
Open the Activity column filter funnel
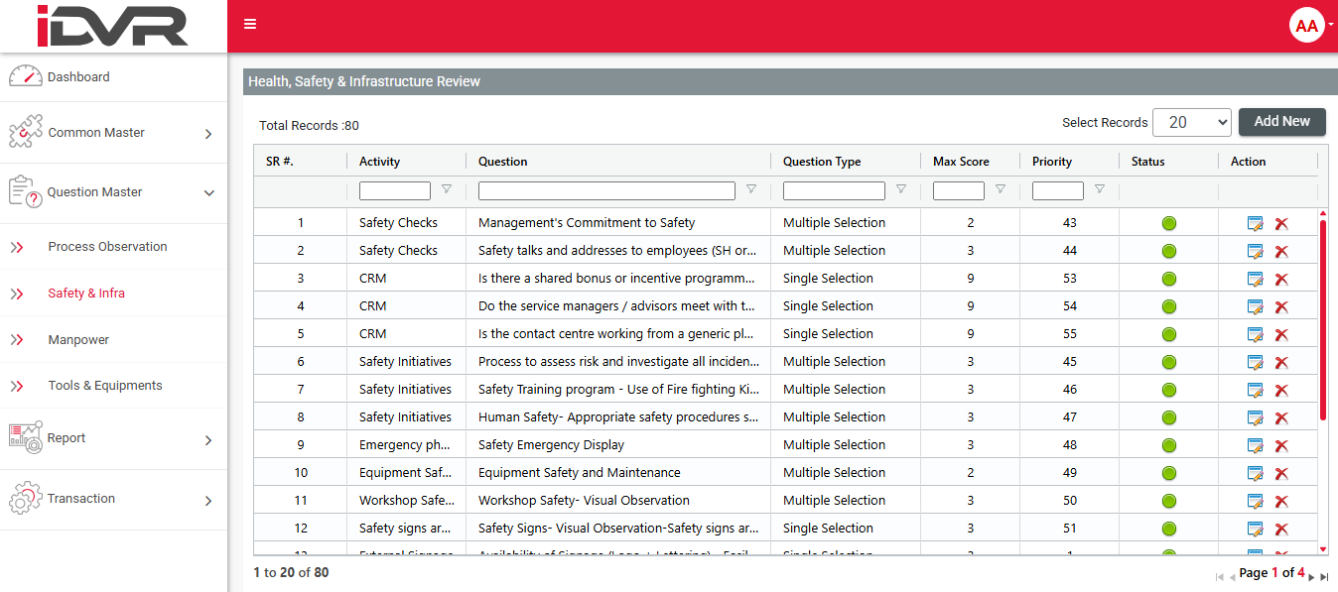pyautogui.click(x=446, y=189)
